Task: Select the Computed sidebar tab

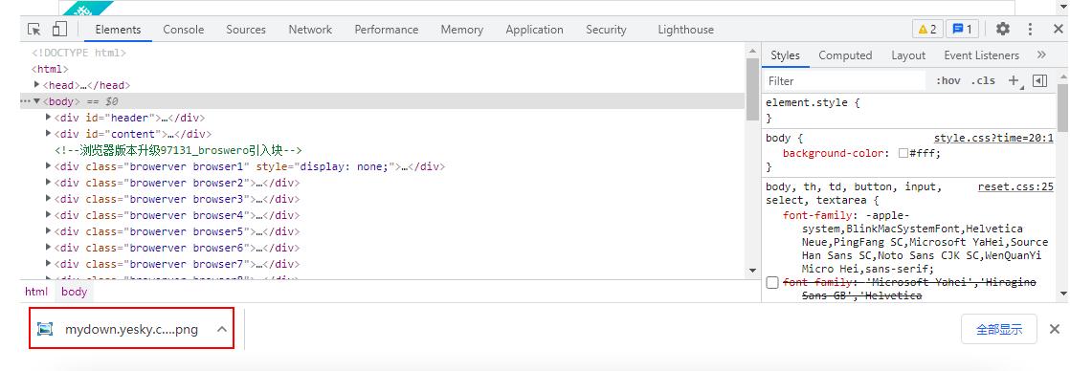Action: 845,55
